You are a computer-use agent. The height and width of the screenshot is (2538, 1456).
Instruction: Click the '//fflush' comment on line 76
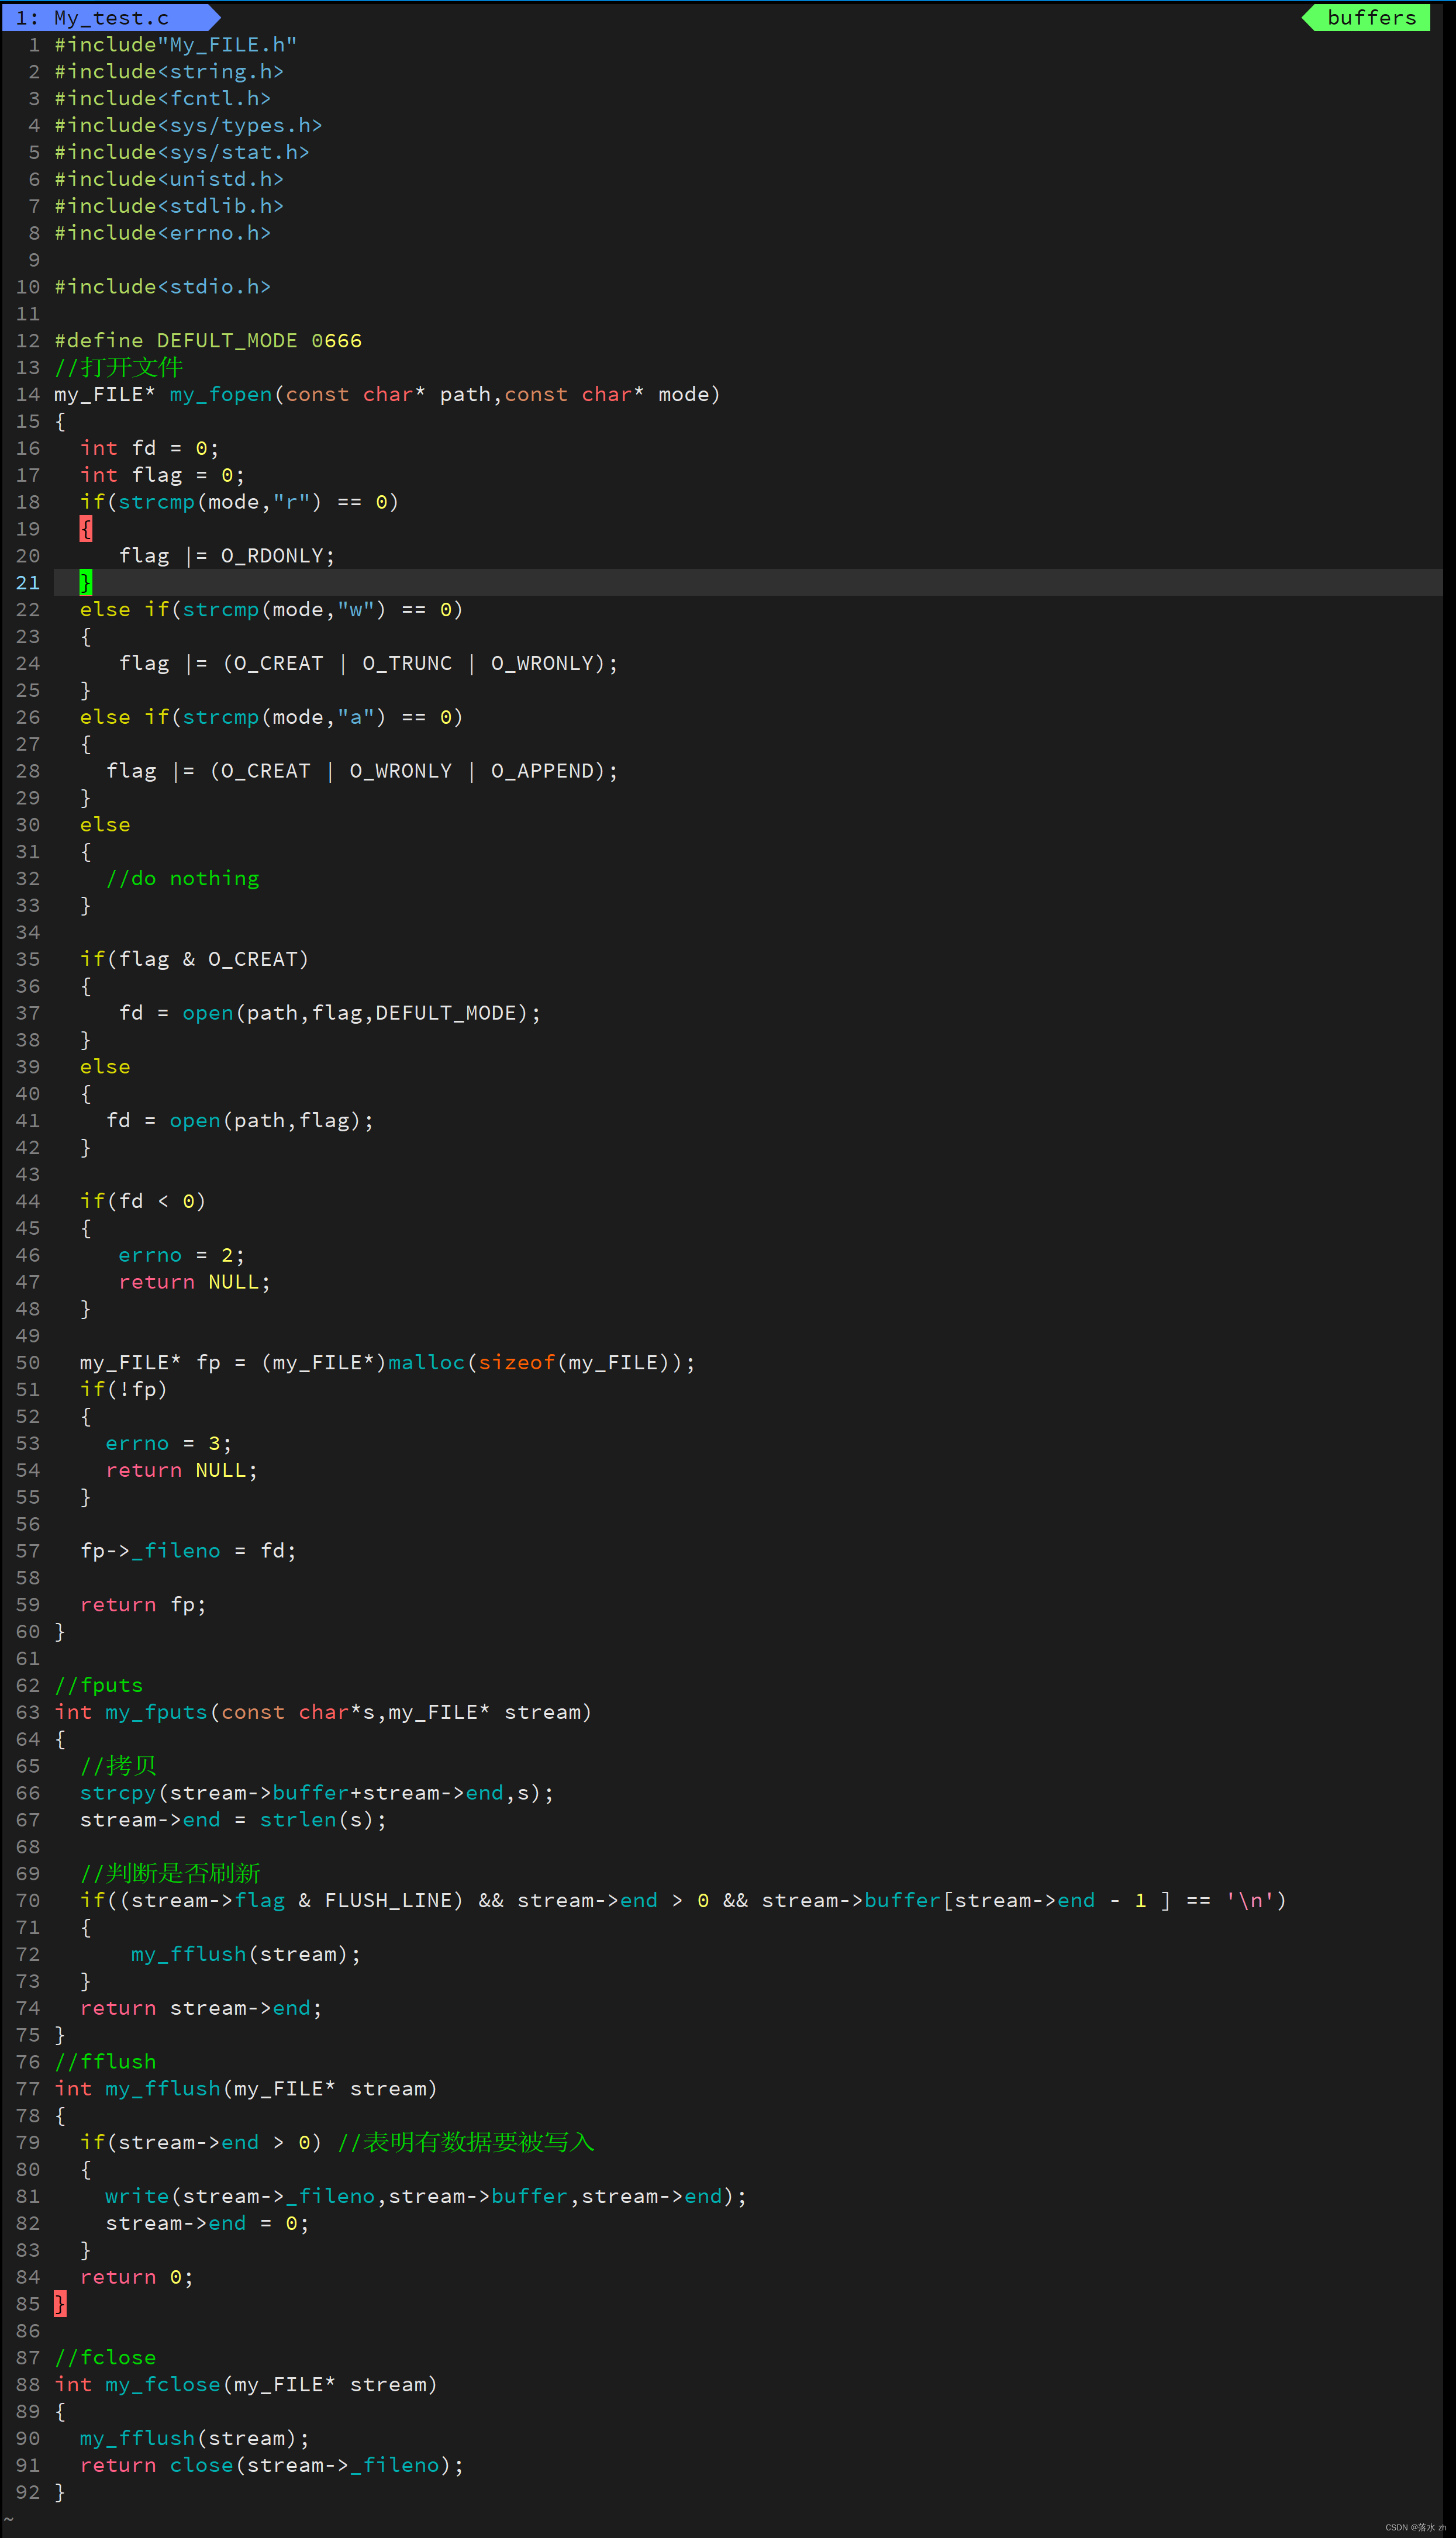coord(105,2062)
